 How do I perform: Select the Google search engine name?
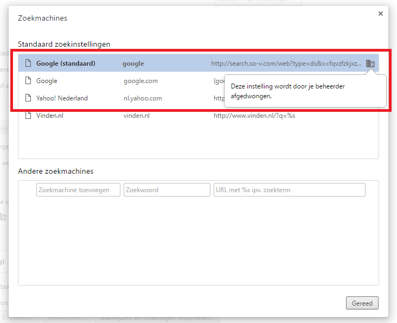[47, 81]
